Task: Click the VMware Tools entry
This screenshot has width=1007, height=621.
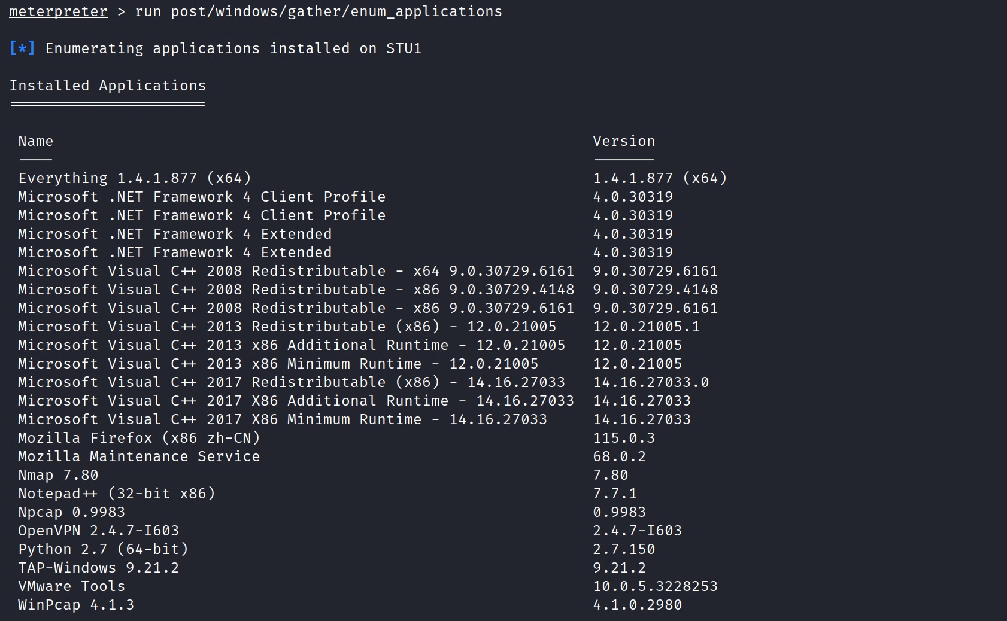Action: (x=72, y=586)
